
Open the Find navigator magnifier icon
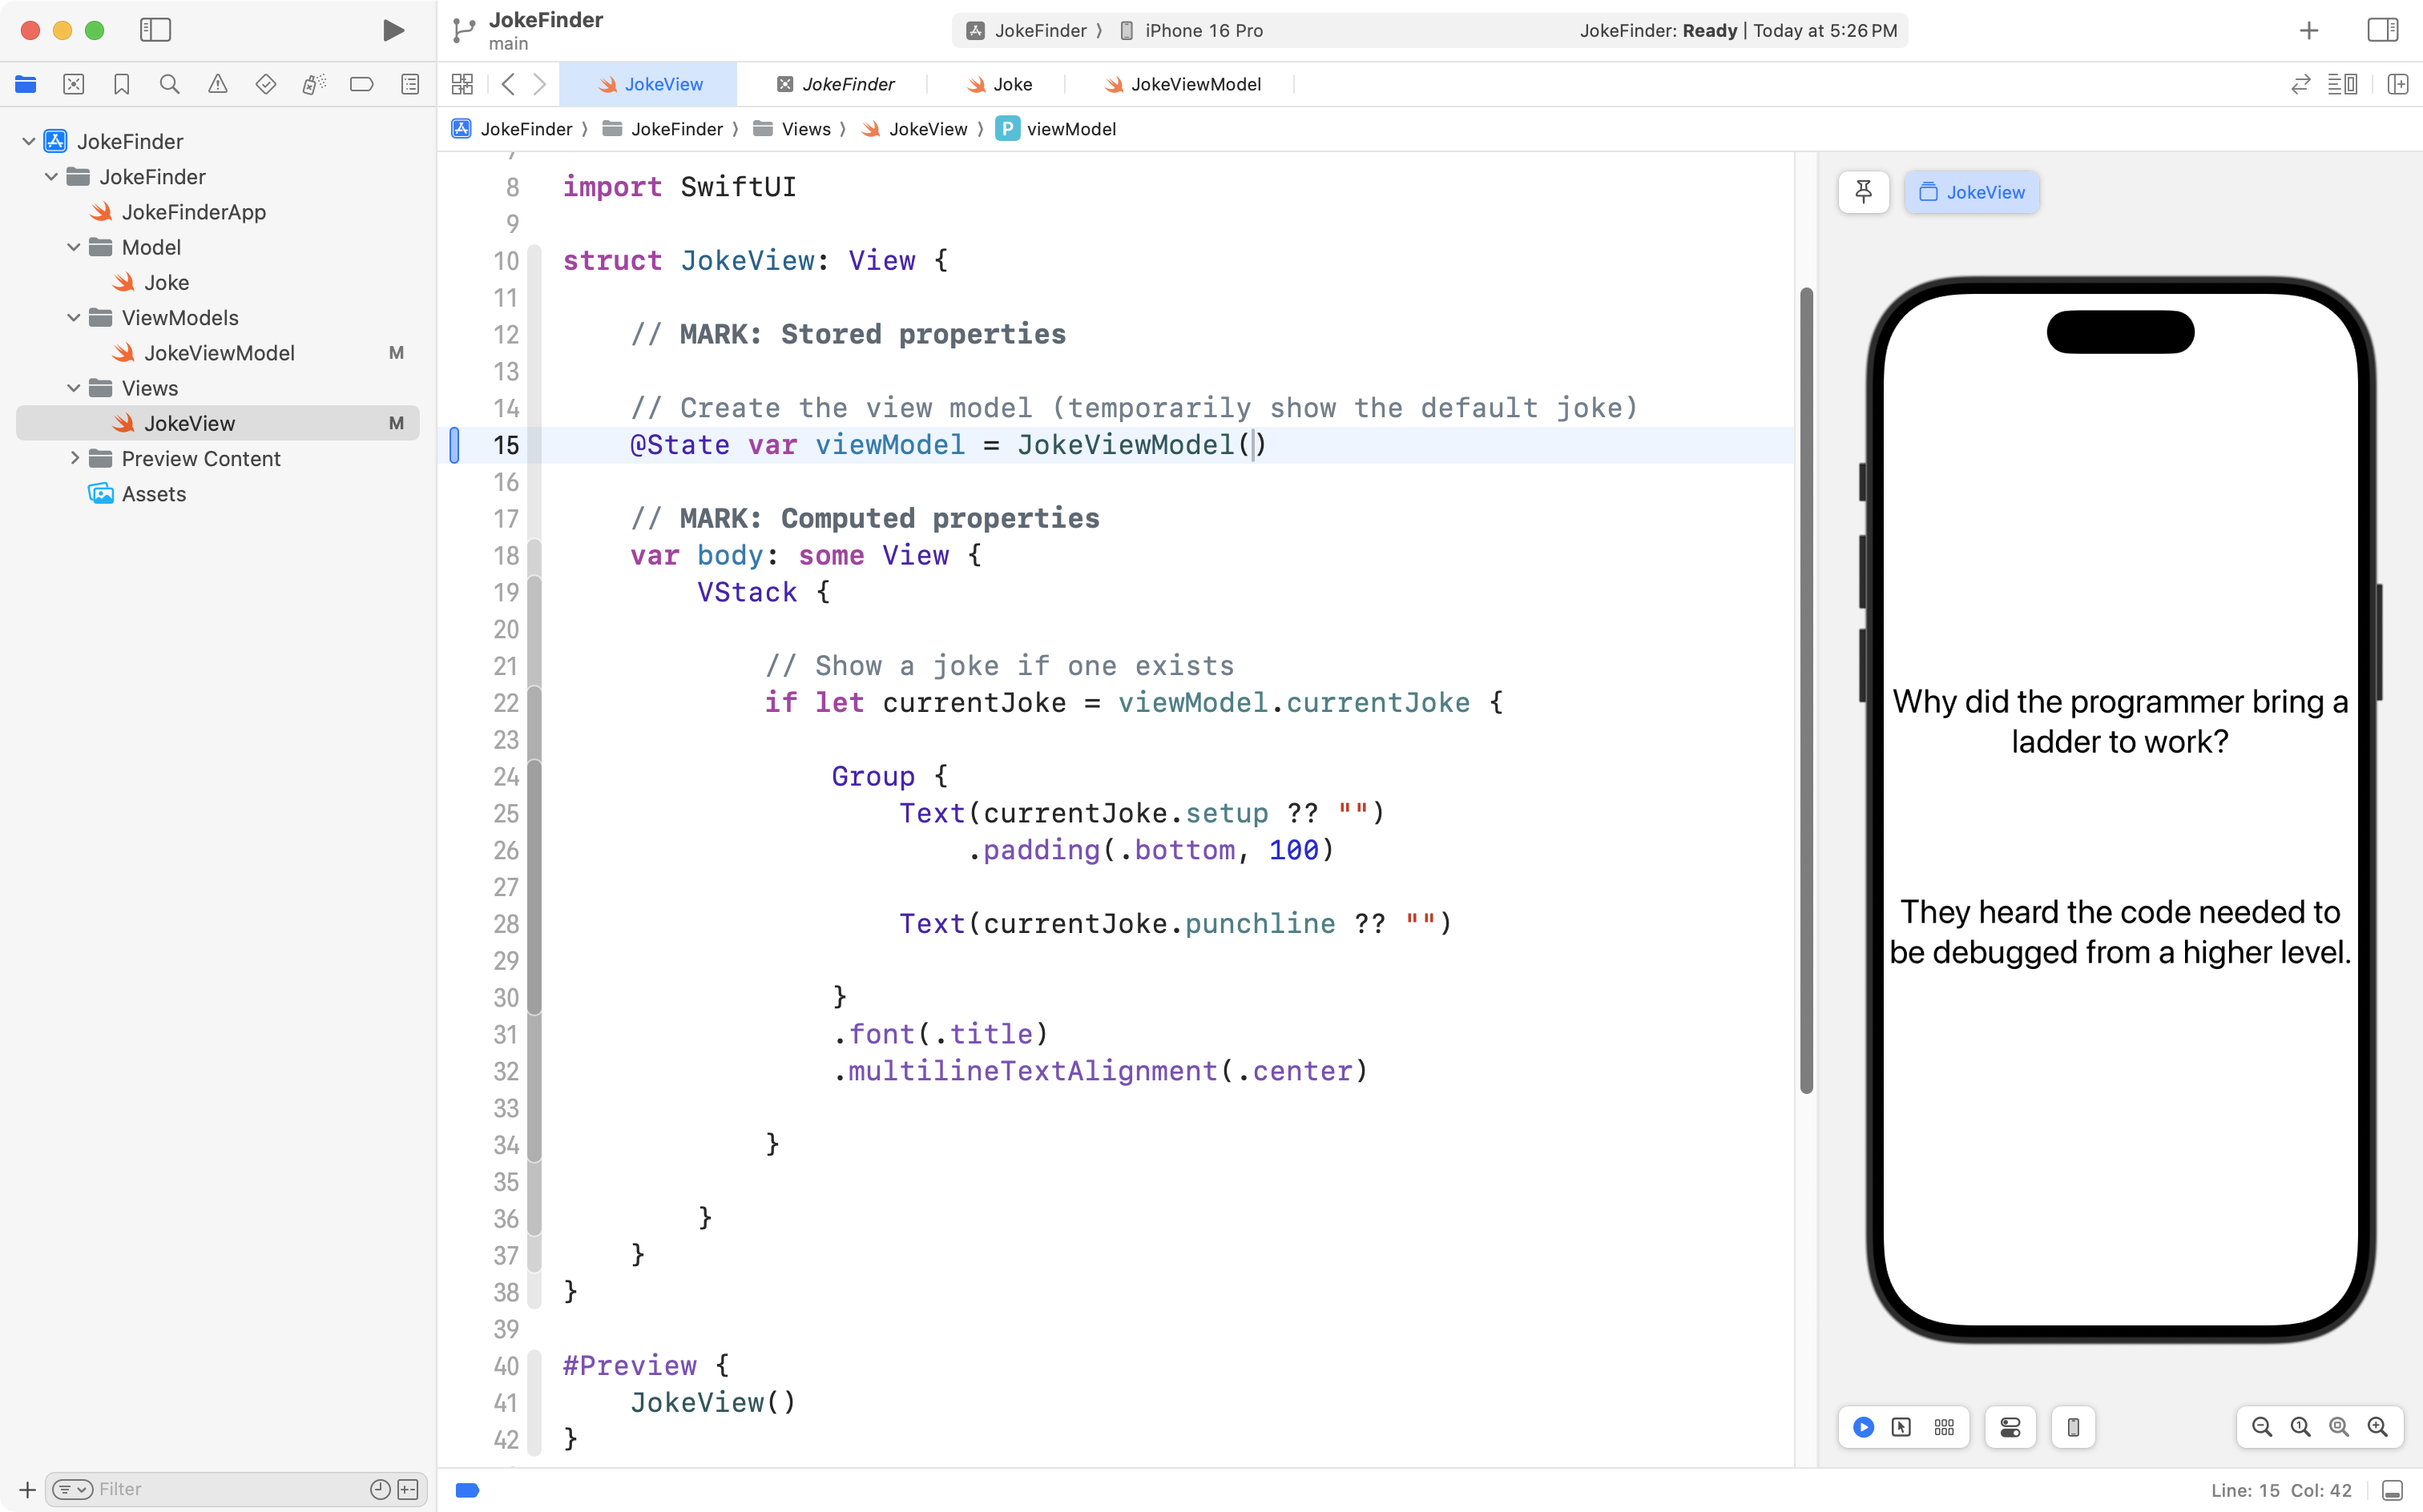(x=169, y=84)
